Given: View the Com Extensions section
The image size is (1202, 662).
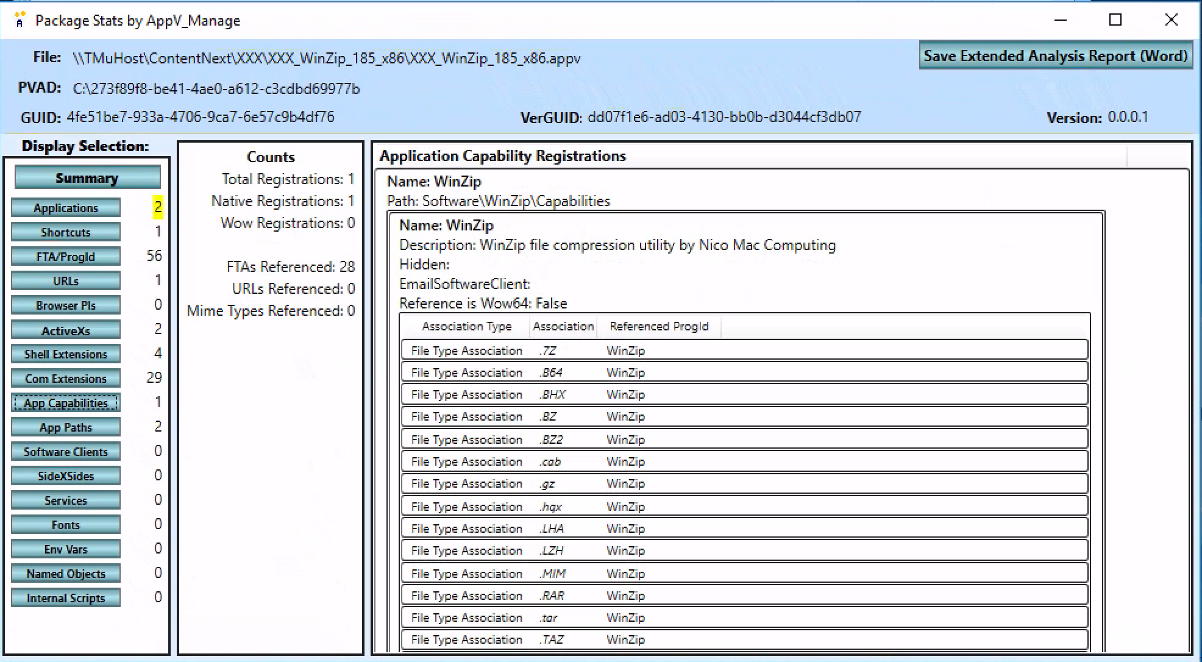Looking at the screenshot, I should tap(66, 378).
